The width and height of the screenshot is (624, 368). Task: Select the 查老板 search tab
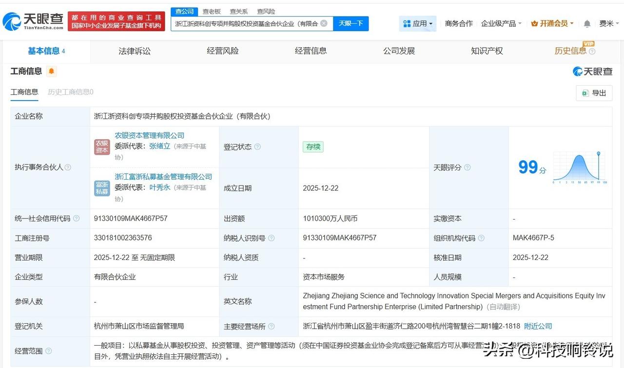coord(211,11)
